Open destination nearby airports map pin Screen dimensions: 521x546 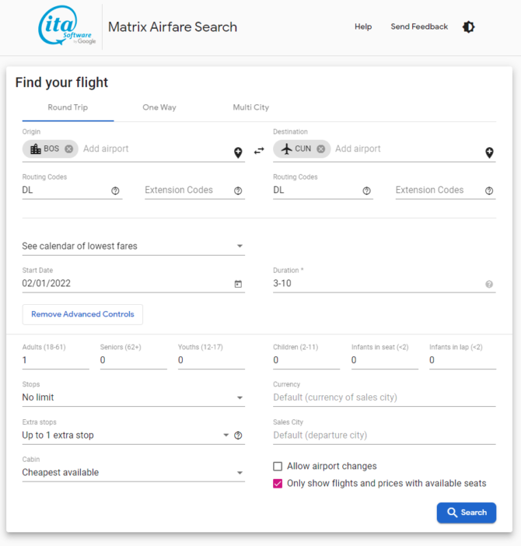(x=489, y=152)
